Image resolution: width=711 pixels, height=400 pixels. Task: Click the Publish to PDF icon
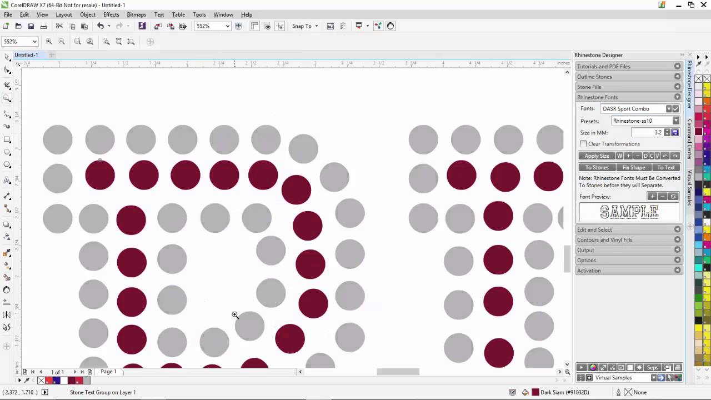click(x=183, y=26)
